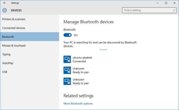Select the Bluetooth sidebar item

[29, 37]
